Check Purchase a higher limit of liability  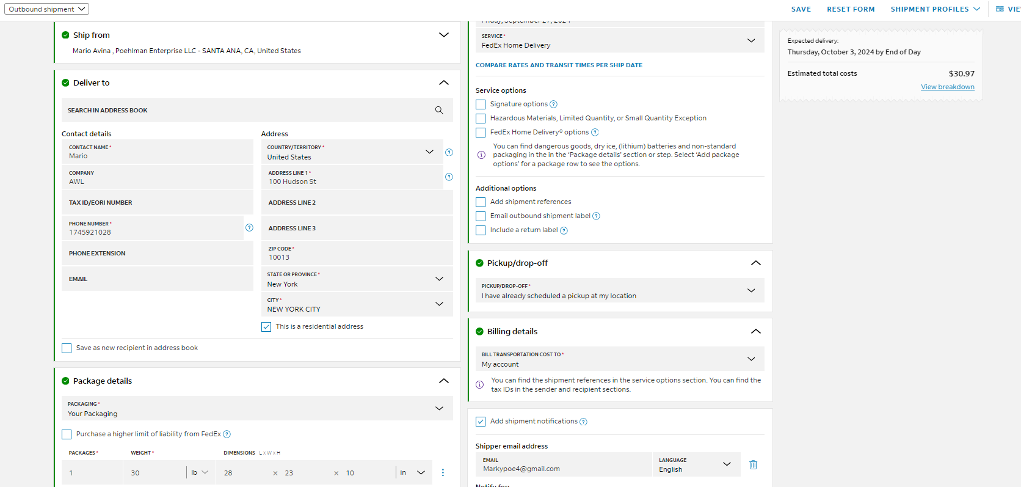click(x=67, y=434)
